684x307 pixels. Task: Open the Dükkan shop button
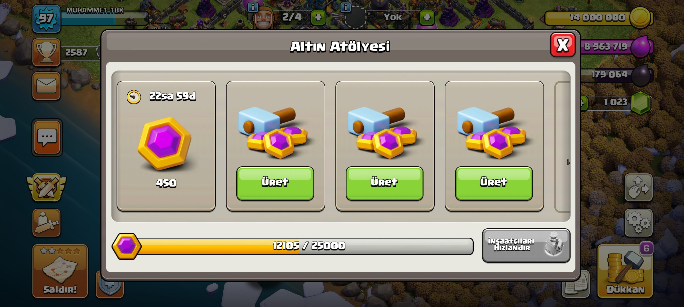click(x=625, y=271)
